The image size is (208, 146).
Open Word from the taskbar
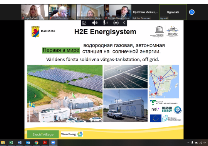tap(20, 143)
